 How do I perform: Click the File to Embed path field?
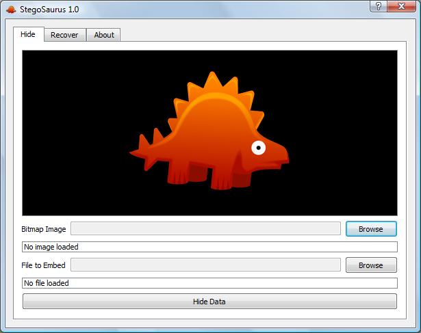[205, 265]
